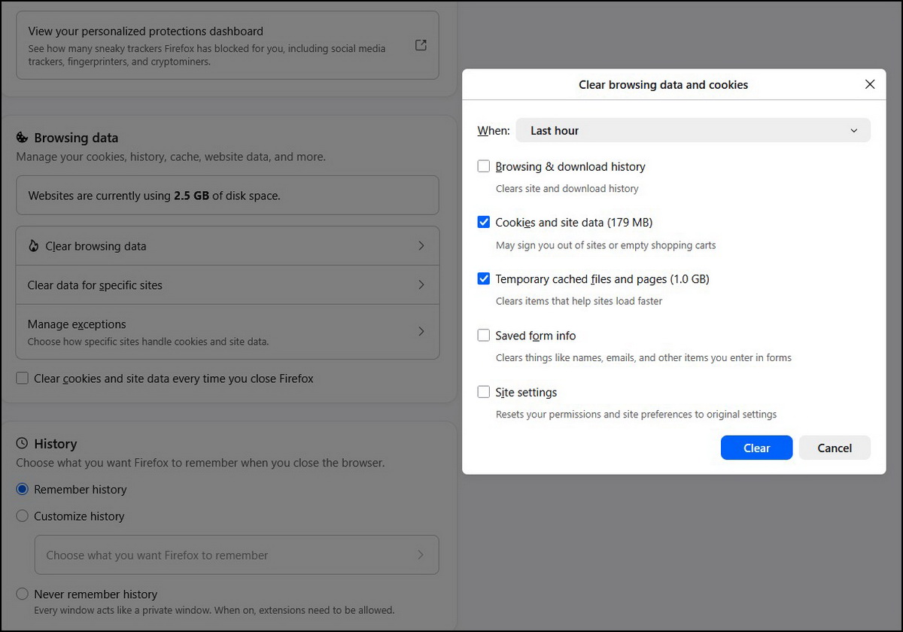The image size is (903, 632).
Task: Click the Browsing data cookie icon
Action: [x=22, y=138]
